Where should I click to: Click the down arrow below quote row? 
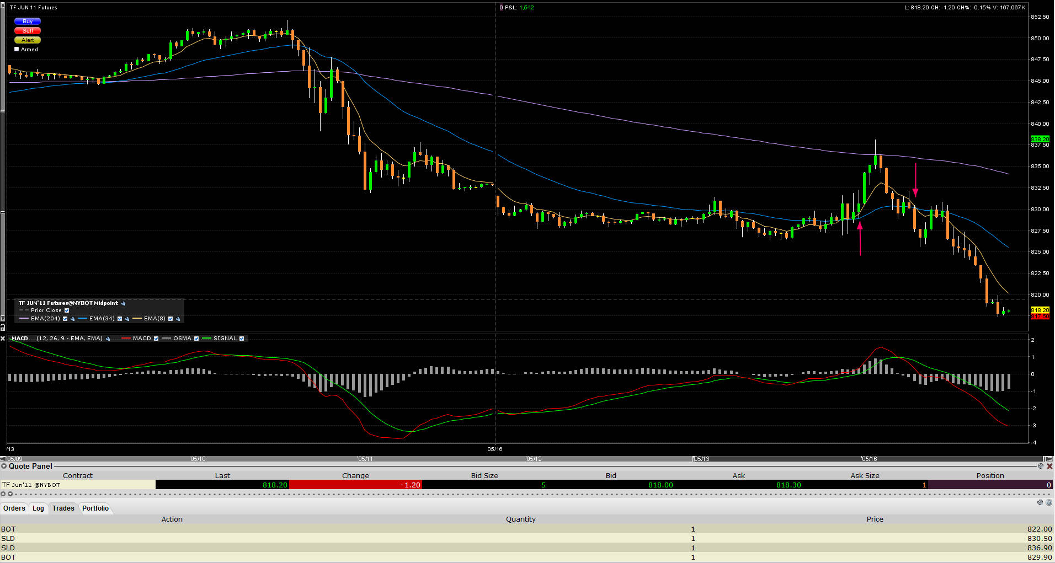coord(10,494)
